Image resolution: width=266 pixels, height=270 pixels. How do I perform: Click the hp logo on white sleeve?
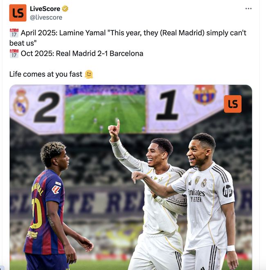(228, 191)
